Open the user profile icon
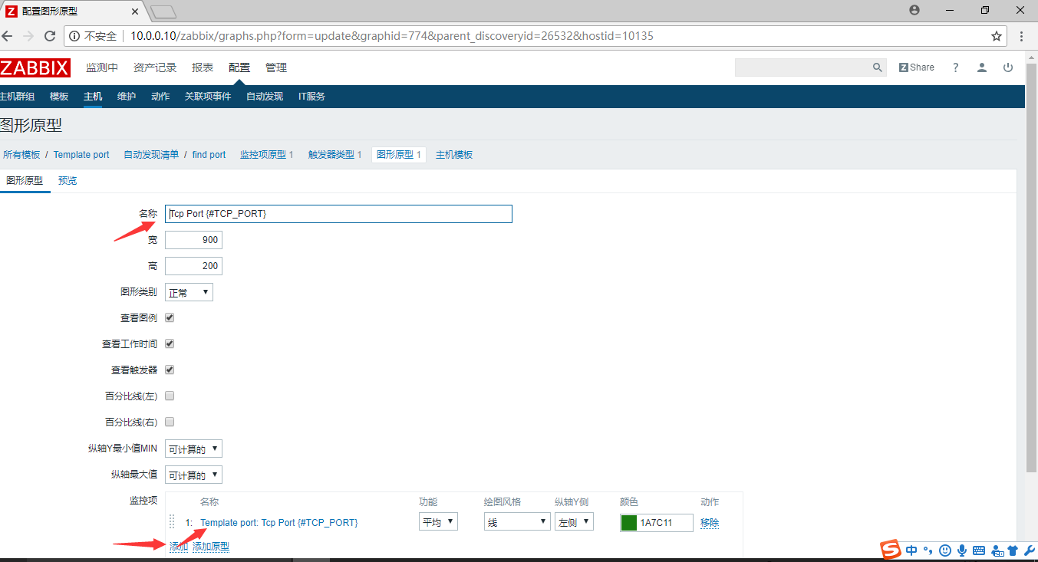Screen dimensions: 1038x562 [981, 67]
